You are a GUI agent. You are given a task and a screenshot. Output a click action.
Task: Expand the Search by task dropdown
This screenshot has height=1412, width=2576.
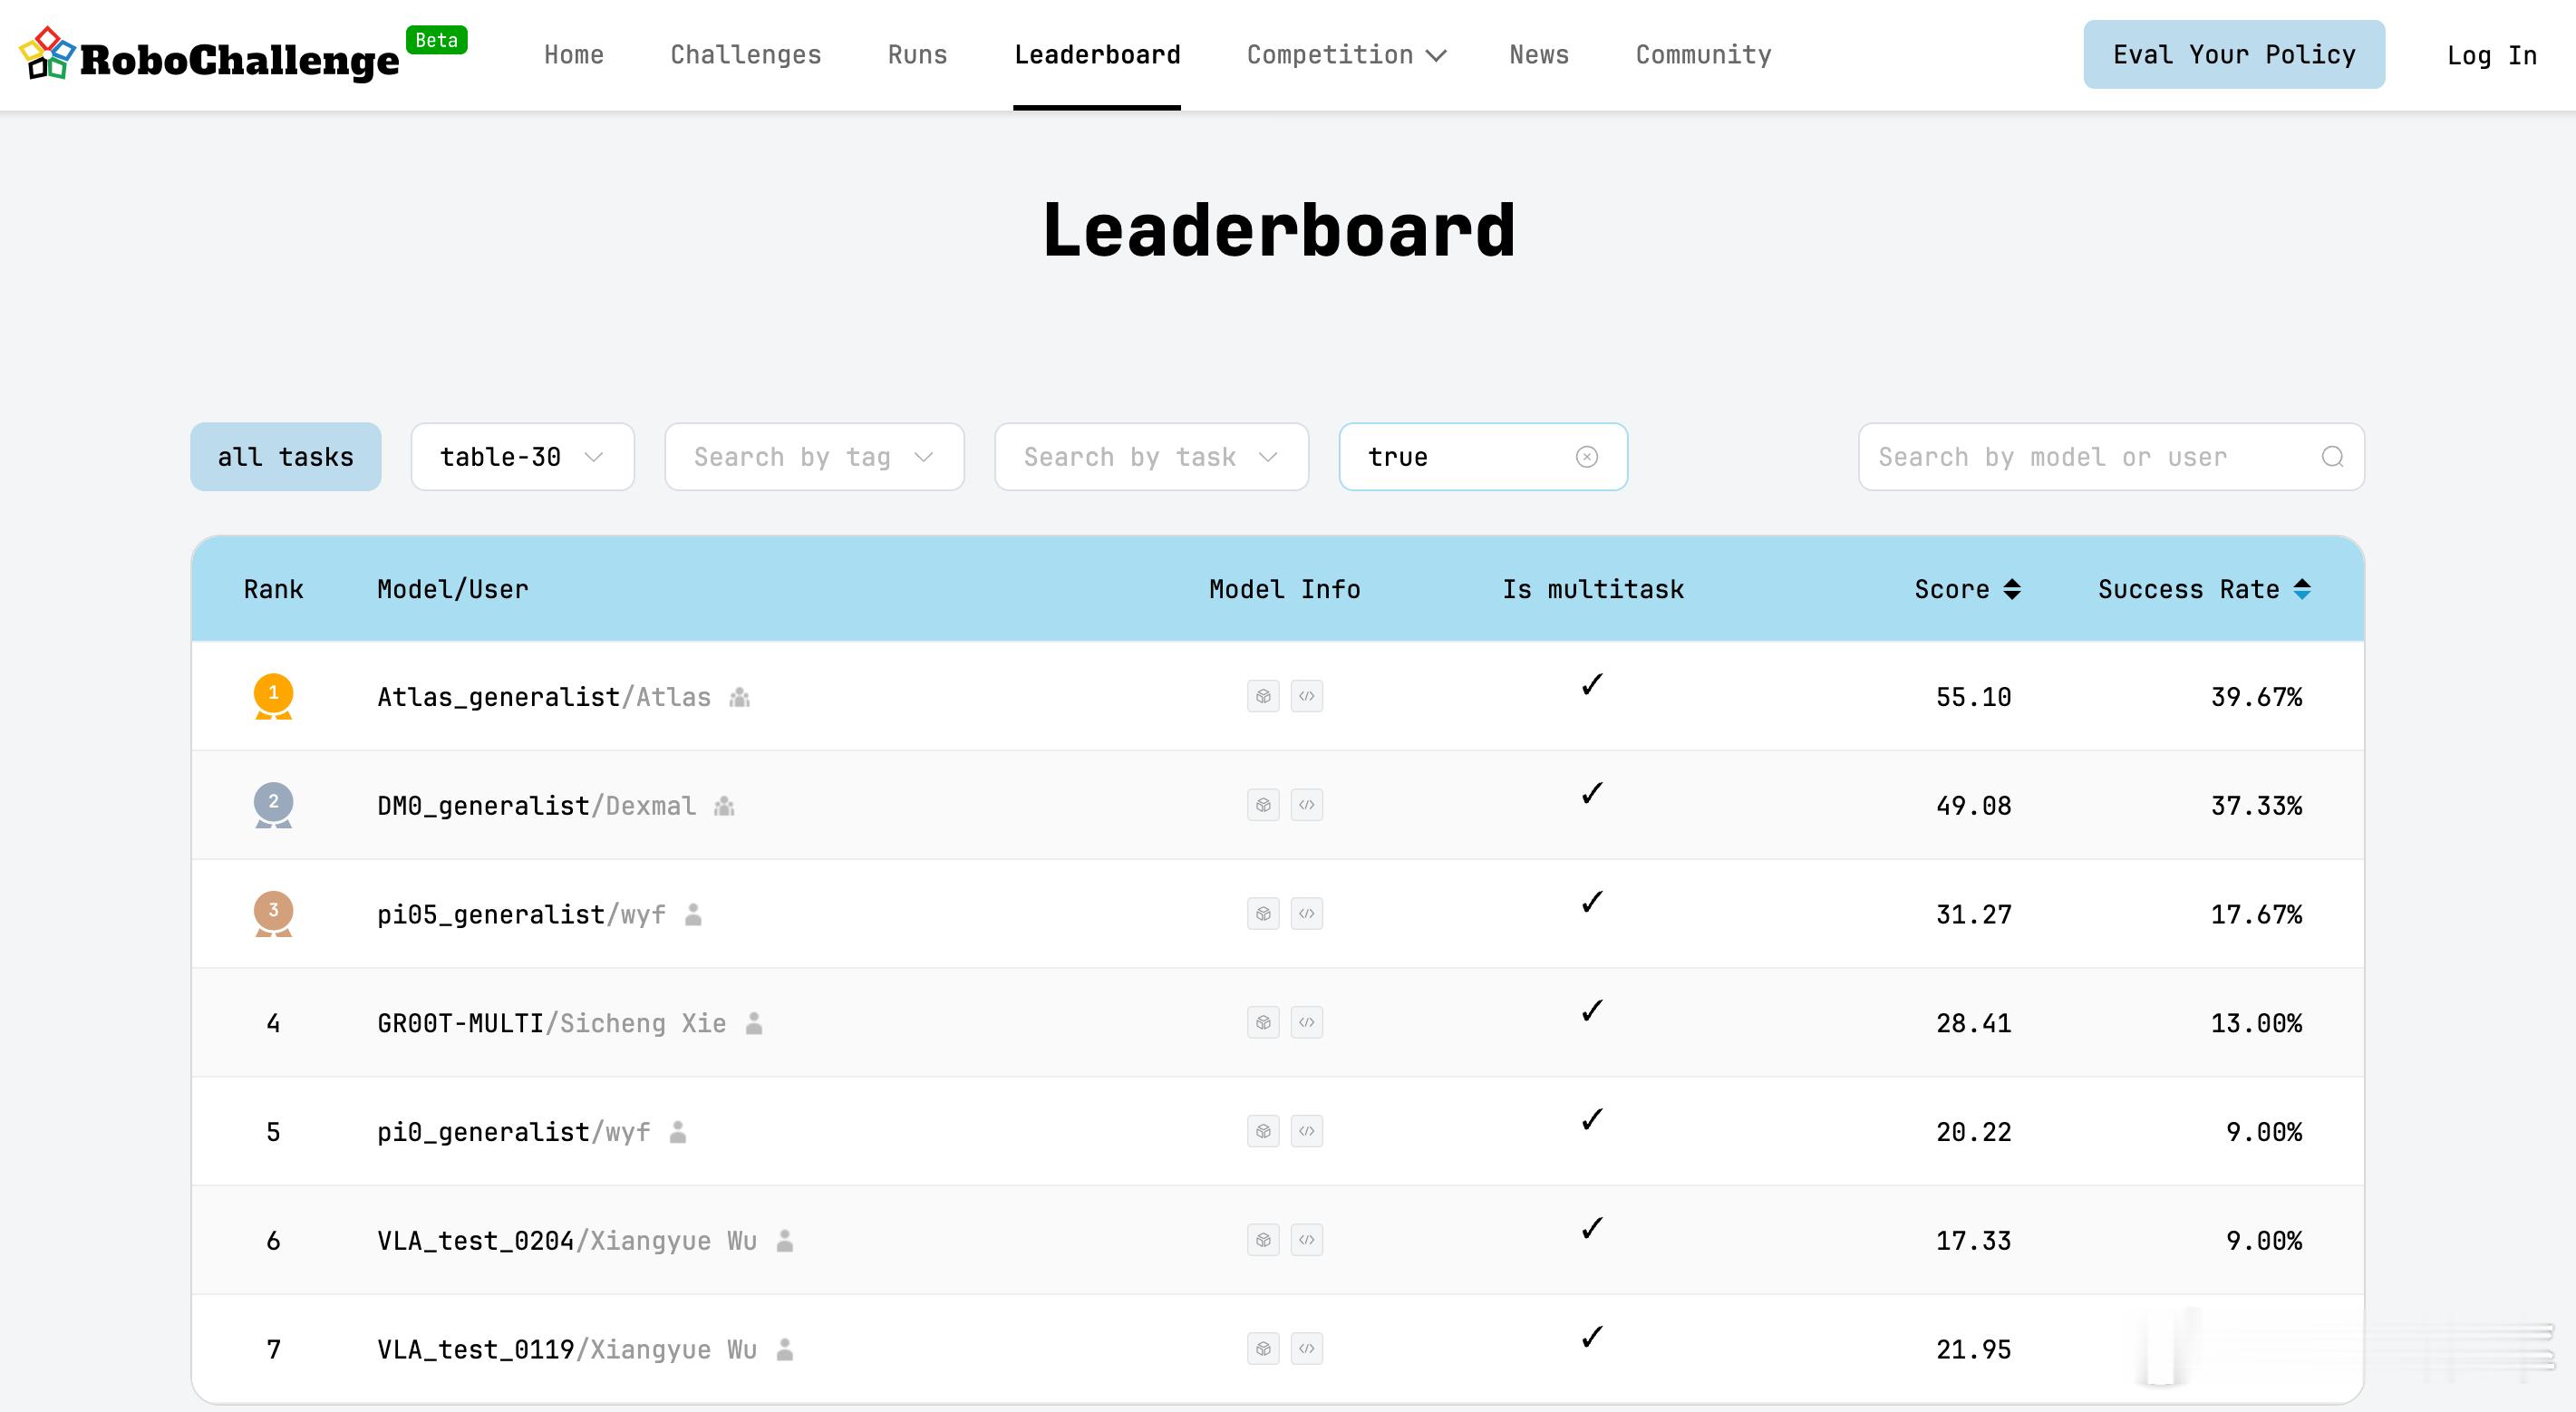(1151, 457)
